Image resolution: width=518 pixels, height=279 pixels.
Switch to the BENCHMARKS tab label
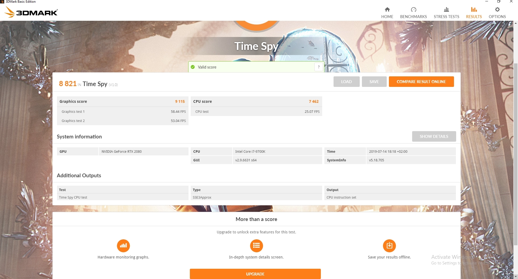(x=413, y=16)
